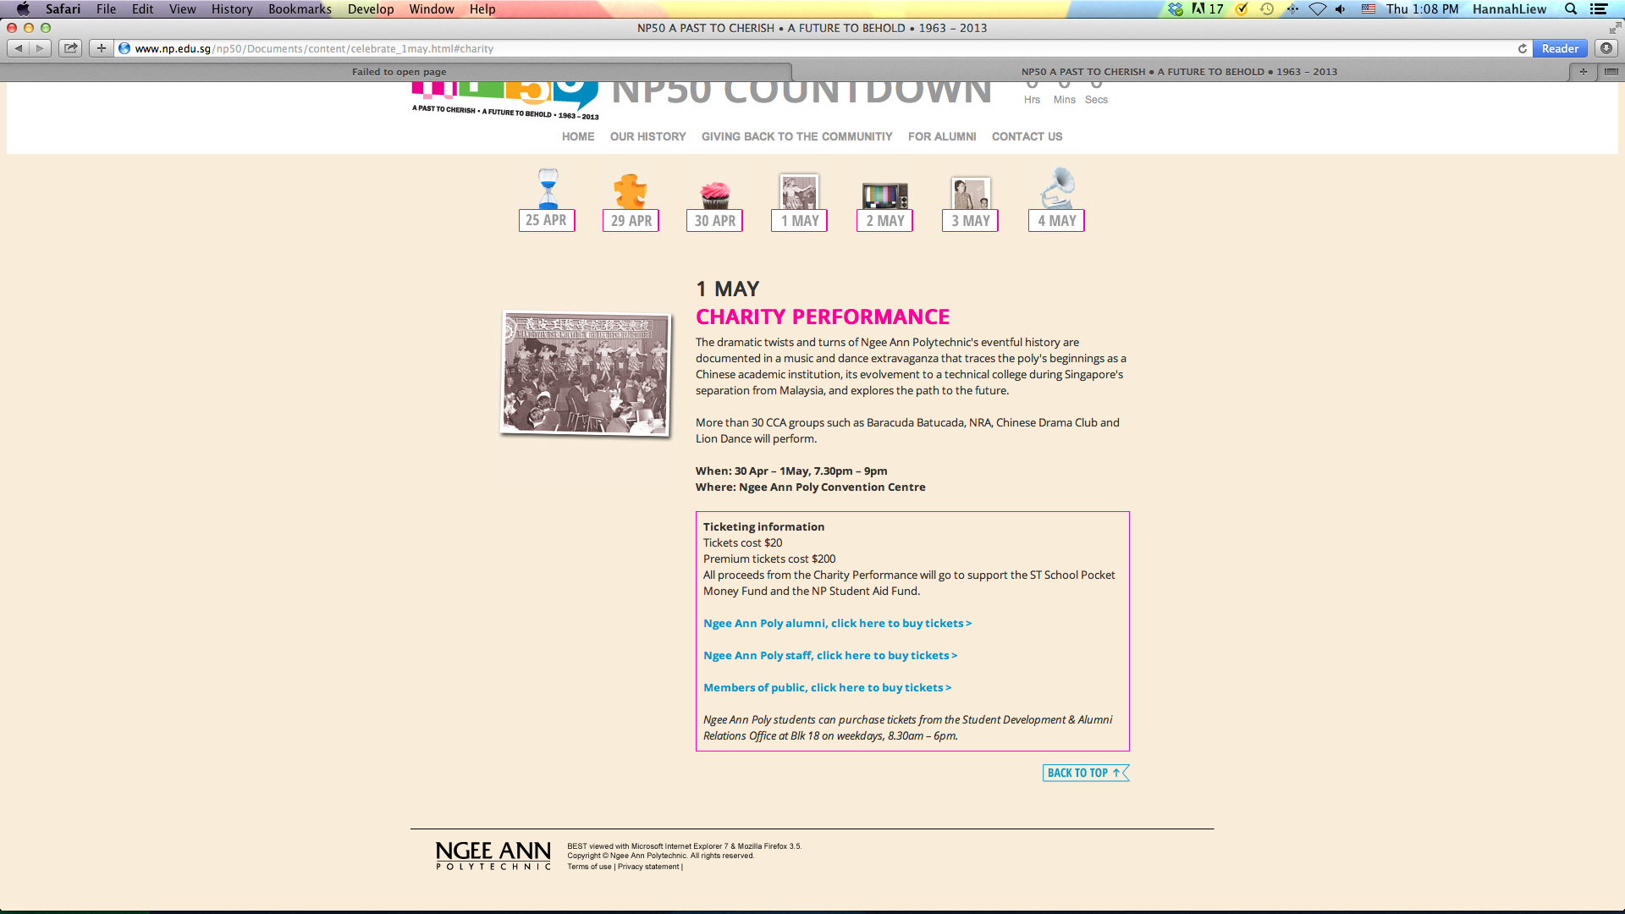Click the Wi-Fi status icon
Image resolution: width=1625 pixels, height=914 pixels.
pyautogui.click(x=1317, y=9)
